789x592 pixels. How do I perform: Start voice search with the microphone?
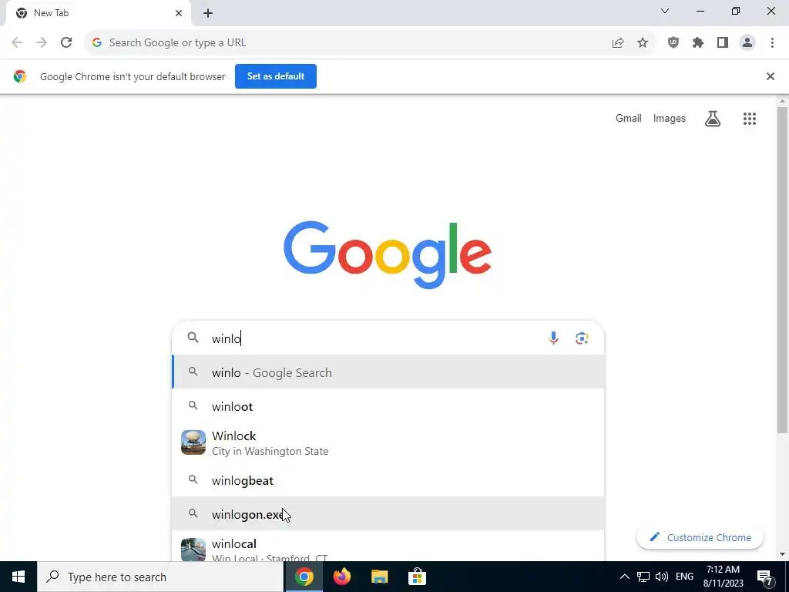553,338
